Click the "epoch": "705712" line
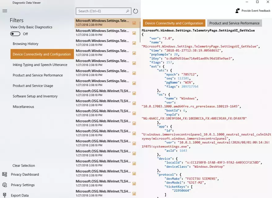272x198 pixels. coord(181,74)
